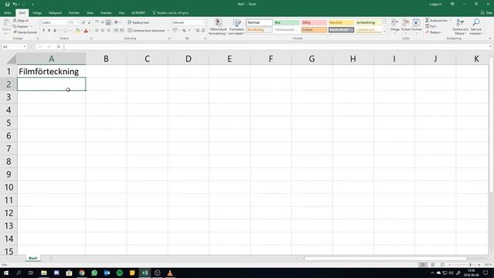Toggle Radbryt text wrapping
494x278 pixels.
coord(138,22)
